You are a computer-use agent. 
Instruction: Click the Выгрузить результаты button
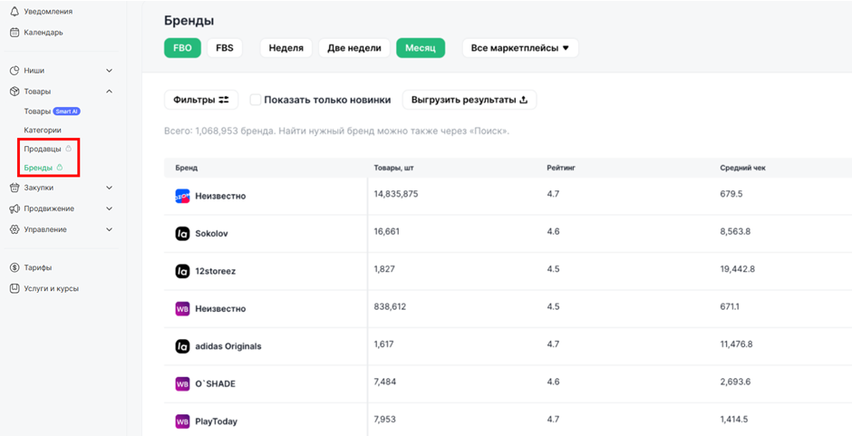pyautogui.click(x=470, y=100)
